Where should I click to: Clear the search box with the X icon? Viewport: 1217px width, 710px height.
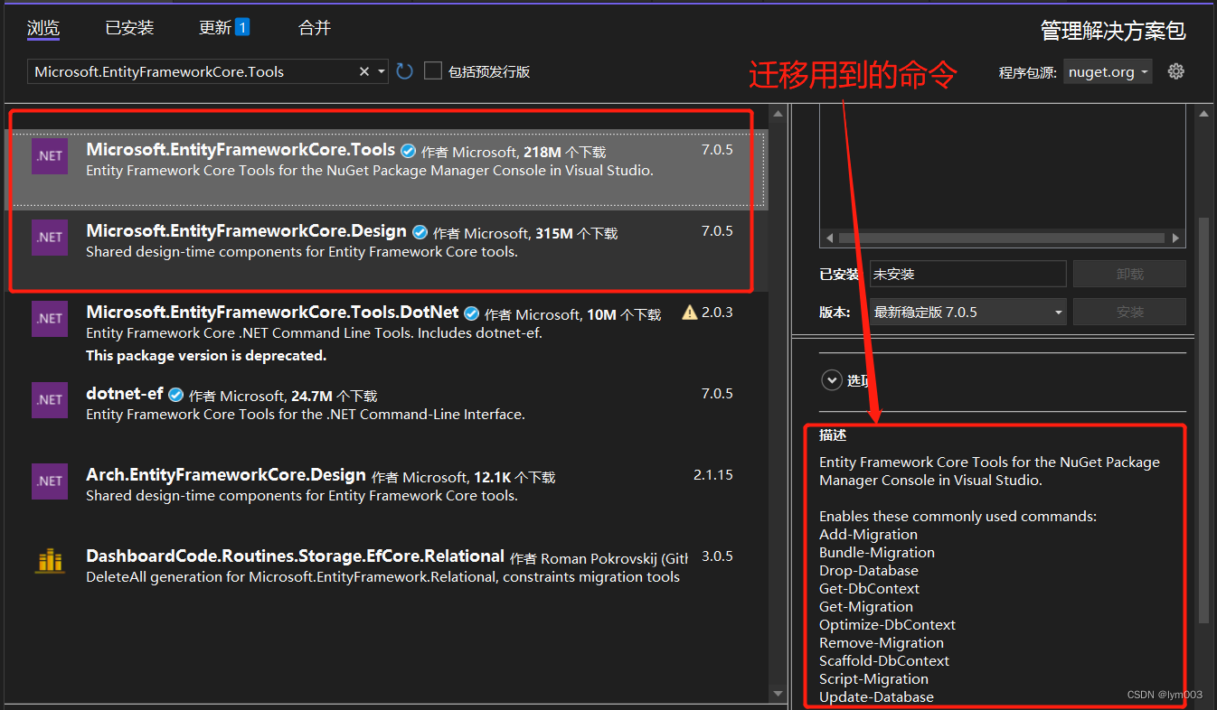[x=364, y=71]
